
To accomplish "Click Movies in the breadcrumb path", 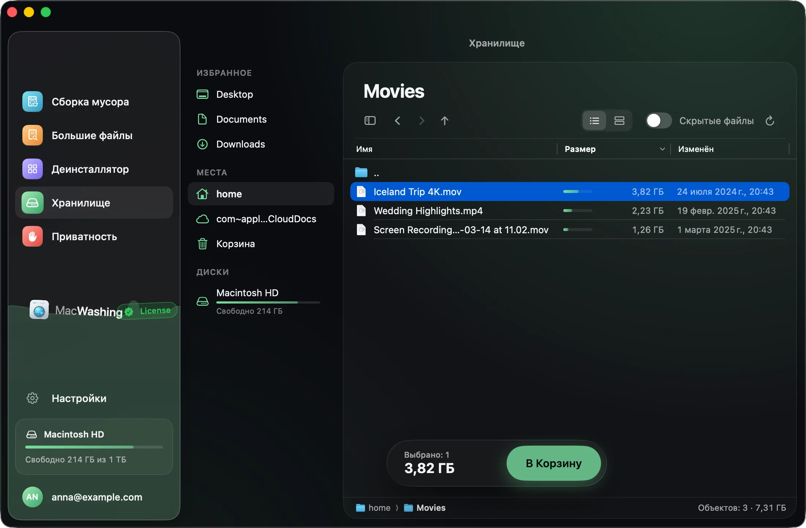I will click(x=425, y=507).
